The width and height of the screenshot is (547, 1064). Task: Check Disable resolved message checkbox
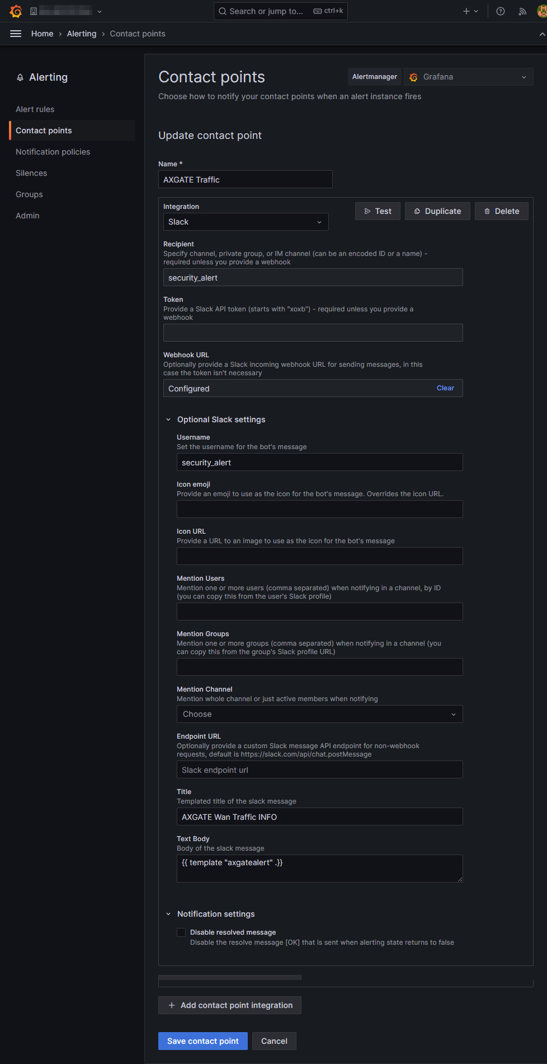point(181,932)
